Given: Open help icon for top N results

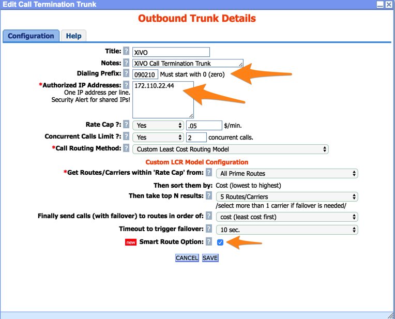Looking at the screenshot, I should tap(208, 195).
